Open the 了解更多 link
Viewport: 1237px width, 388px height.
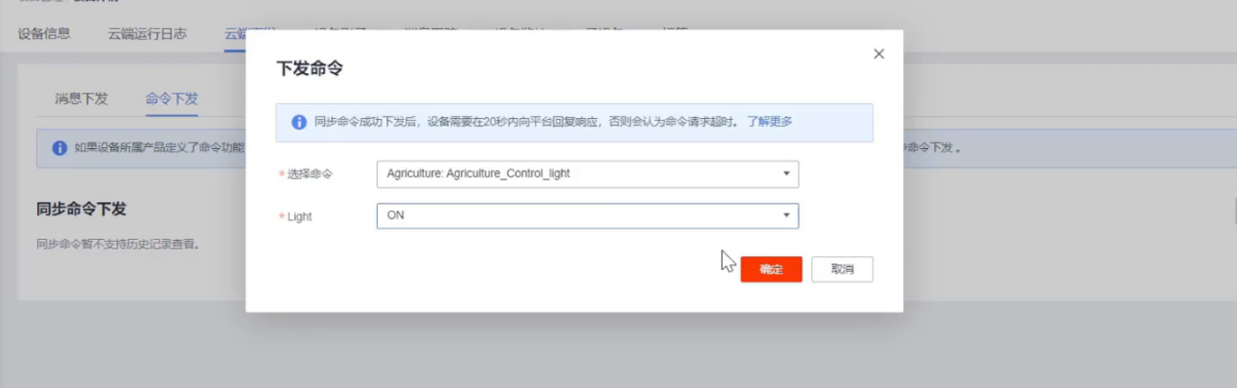[x=769, y=123]
